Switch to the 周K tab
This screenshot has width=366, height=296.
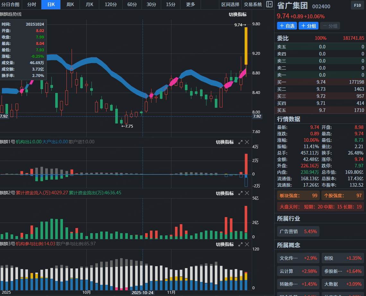[70, 4]
